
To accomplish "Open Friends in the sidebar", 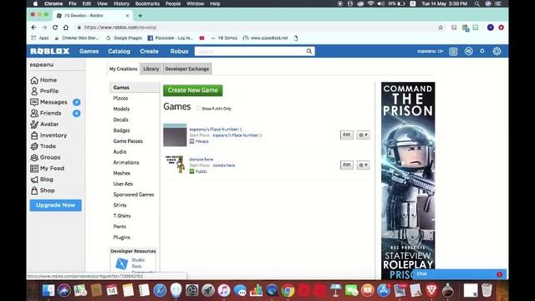I will pos(46,113).
